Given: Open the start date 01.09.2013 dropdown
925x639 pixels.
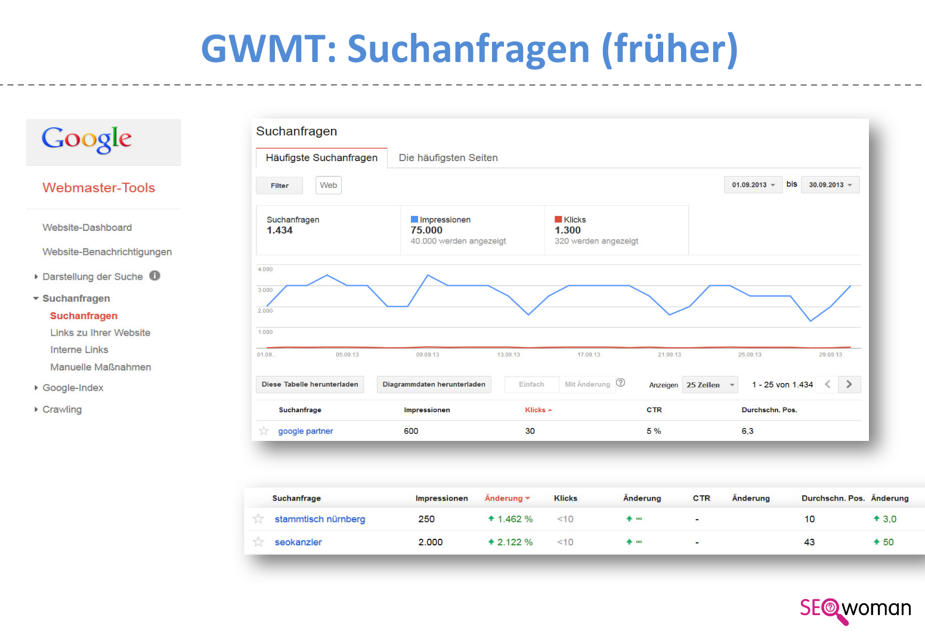Looking at the screenshot, I should point(753,185).
